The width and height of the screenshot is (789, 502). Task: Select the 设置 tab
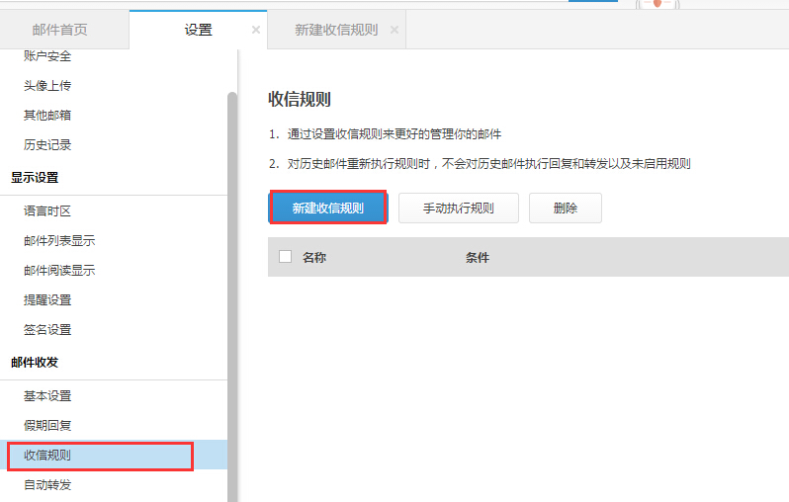198,30
